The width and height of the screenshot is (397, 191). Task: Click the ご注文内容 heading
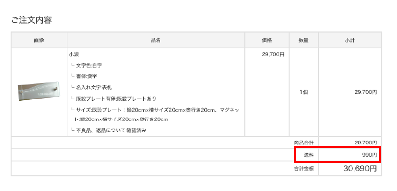32,20
